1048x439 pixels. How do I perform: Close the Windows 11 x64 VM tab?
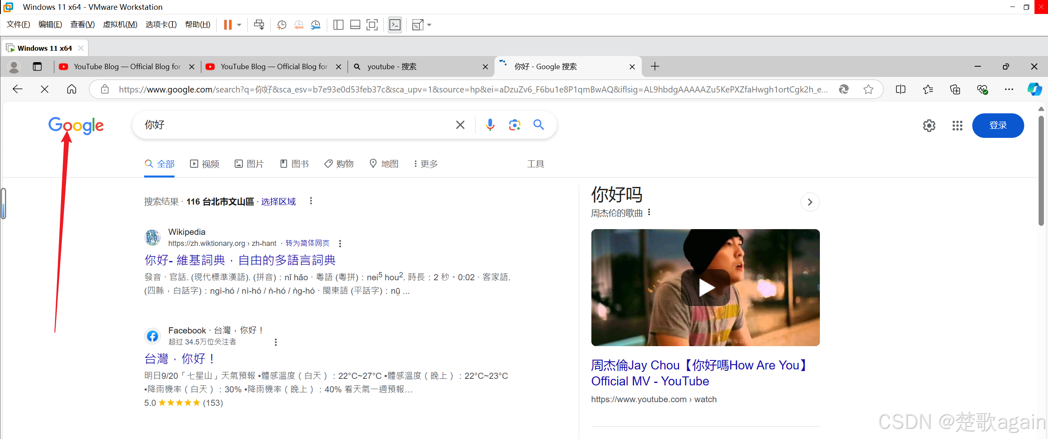pyautogui.click(x=81, y=48)
